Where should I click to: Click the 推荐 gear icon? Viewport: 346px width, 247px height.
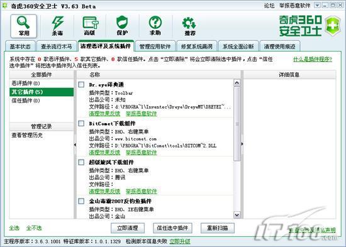coord(189,26)
